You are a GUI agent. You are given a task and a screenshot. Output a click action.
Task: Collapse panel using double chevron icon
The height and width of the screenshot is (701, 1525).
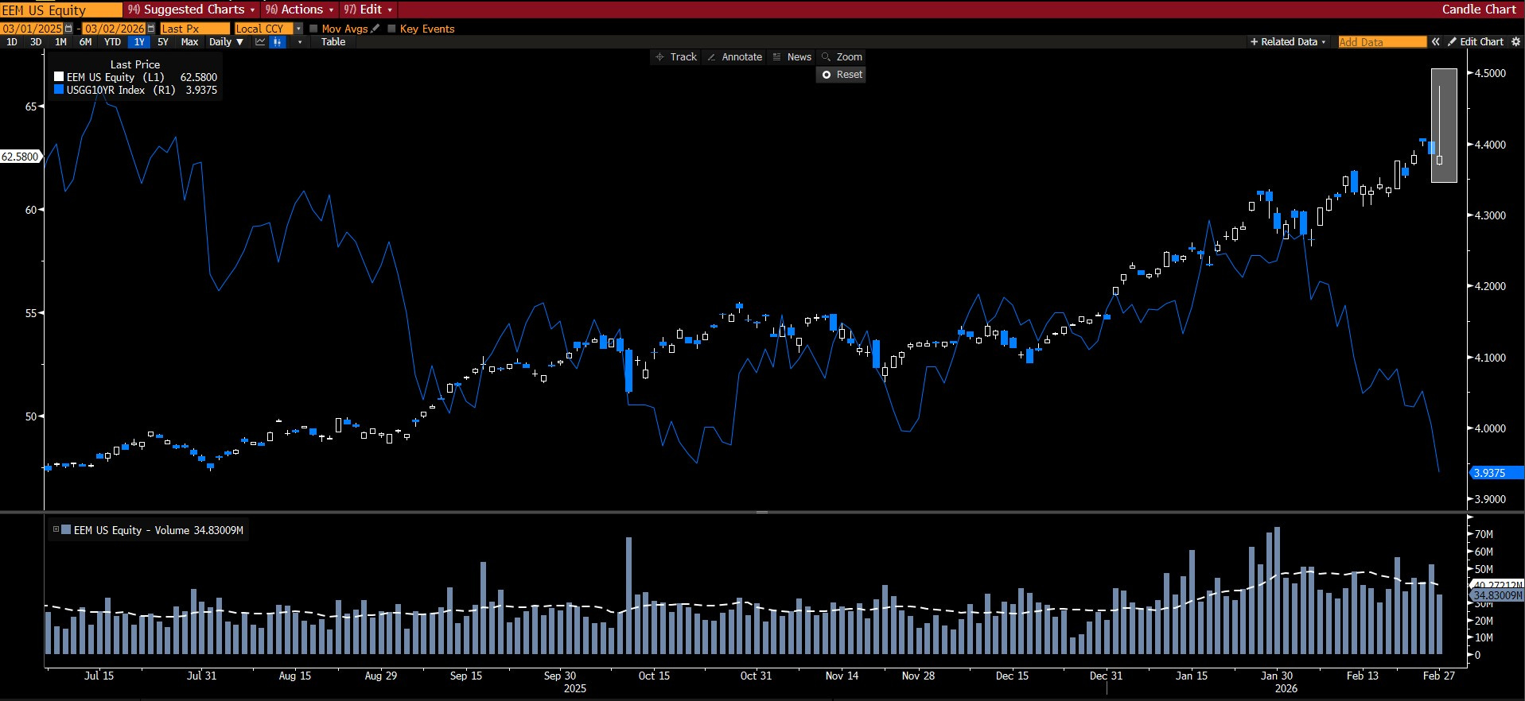click(1436, 42)
